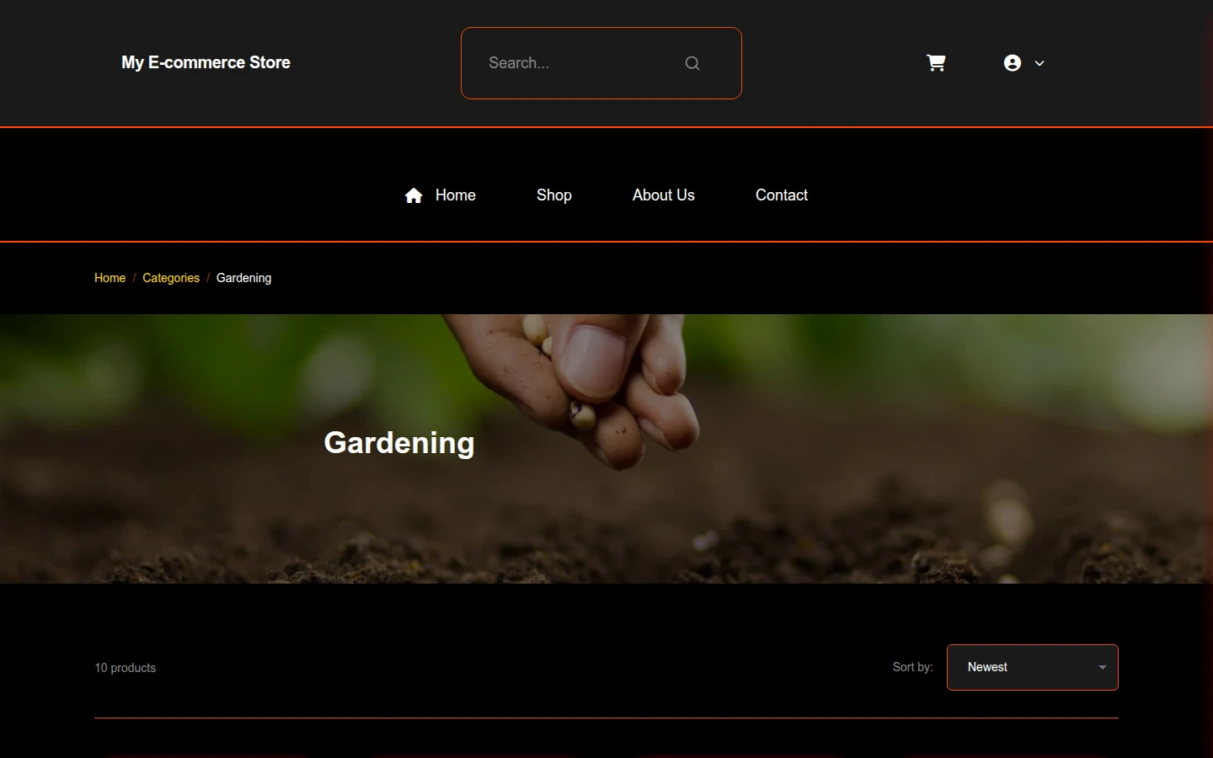Expand the account menu chevron
This screenshot has height=758, width=1213.
pyautogui.click(x=1039, y=63)
